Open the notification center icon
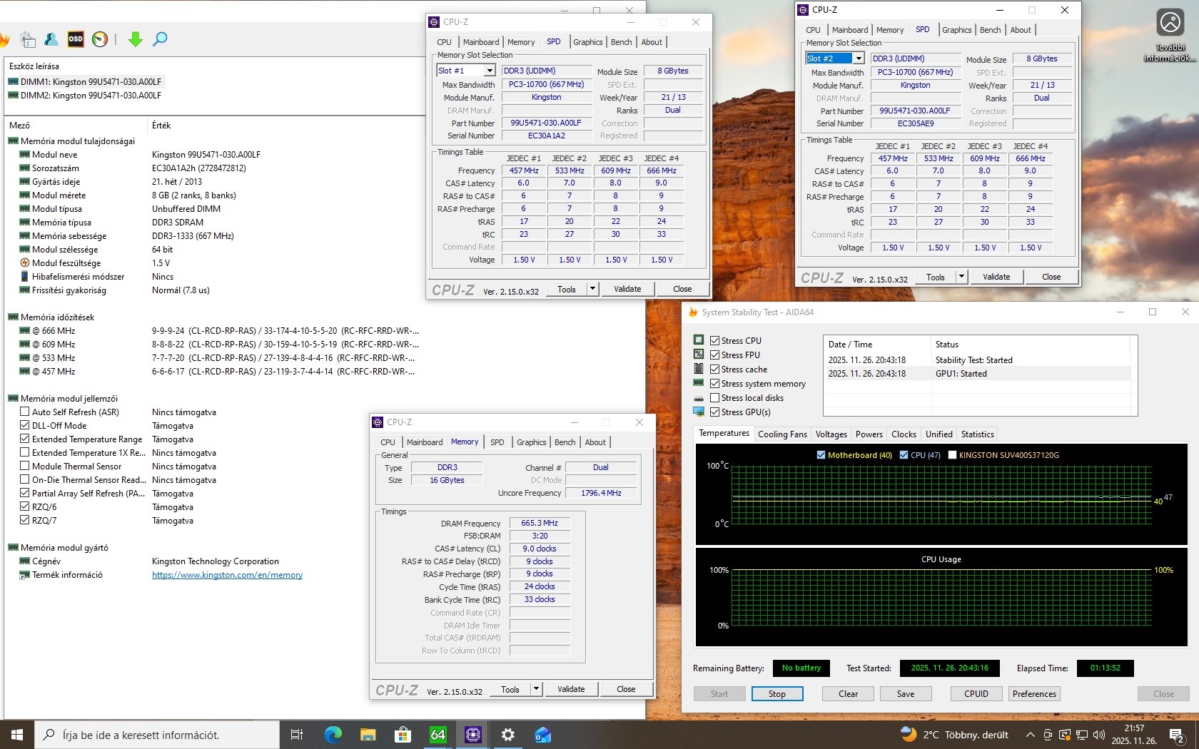This screenshot has height=749, width=1199. pyautogui.click(x=1177, y=735)
